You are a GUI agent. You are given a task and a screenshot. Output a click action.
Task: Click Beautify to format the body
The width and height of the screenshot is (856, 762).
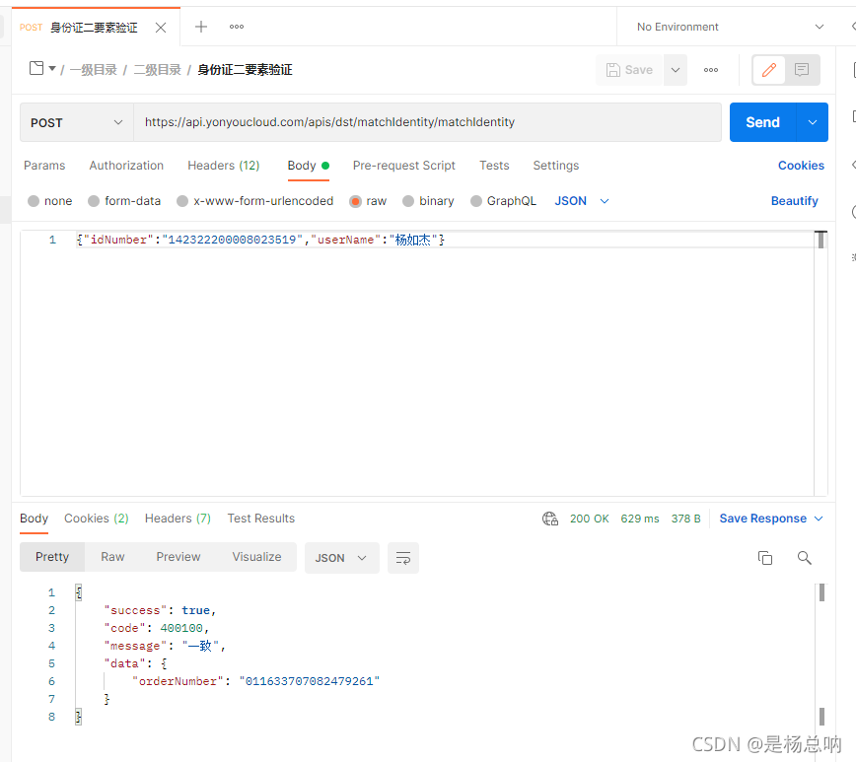point(794,201)
